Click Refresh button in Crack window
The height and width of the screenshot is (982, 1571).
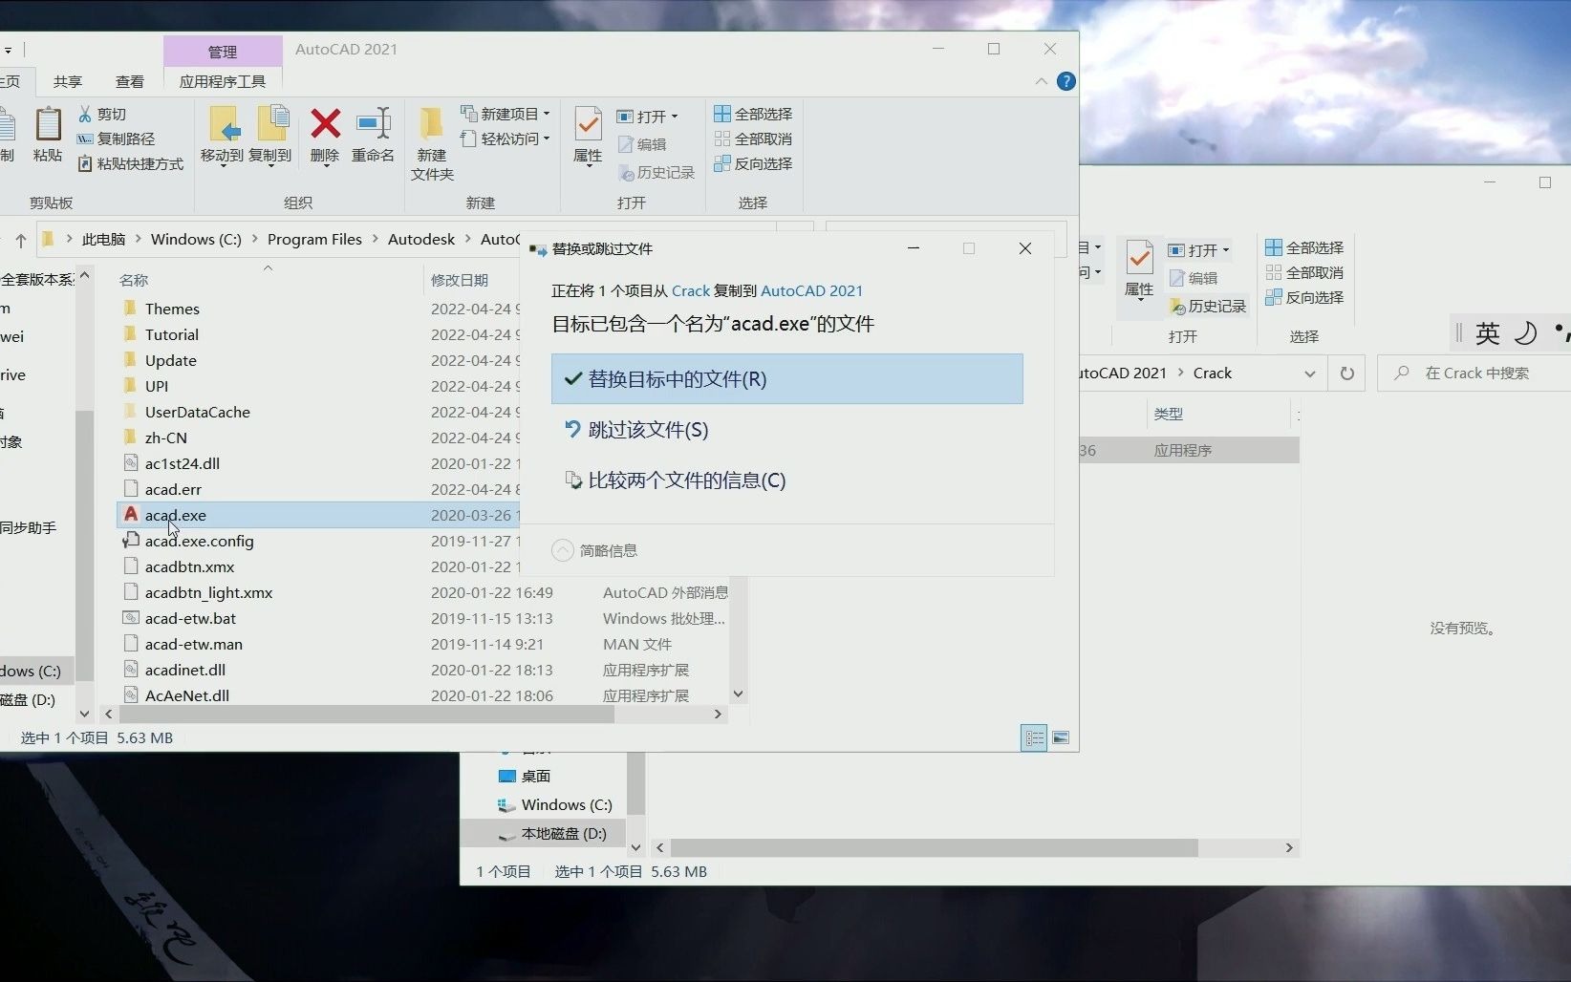1346,374
